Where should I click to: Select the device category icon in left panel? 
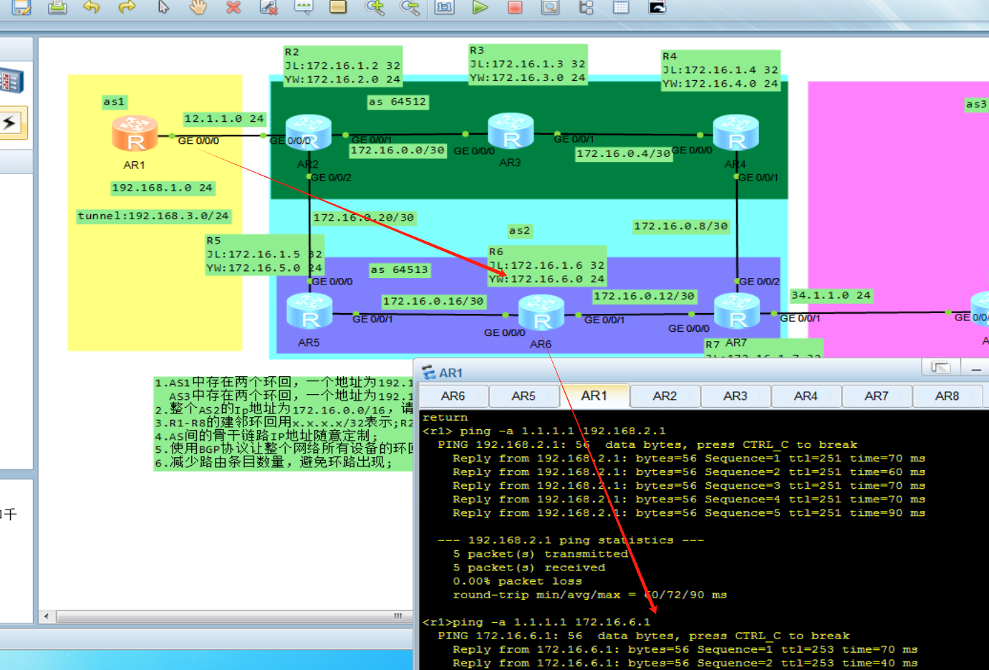click(11, 80)
